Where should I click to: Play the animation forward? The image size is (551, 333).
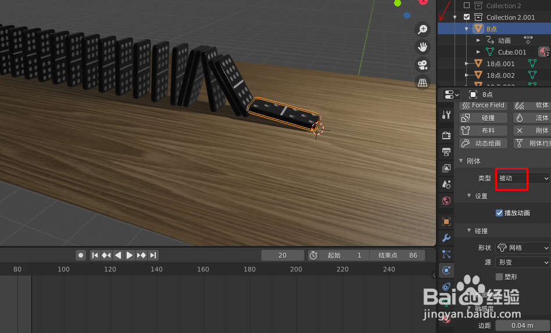click(x=129, y=255)
